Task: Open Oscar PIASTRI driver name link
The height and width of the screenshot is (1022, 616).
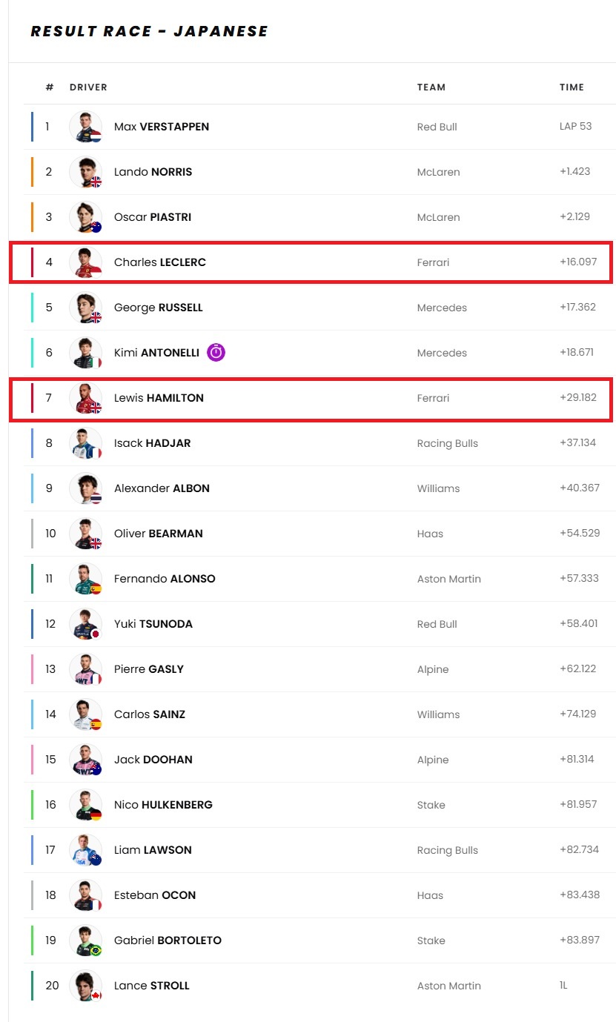Action: (153, 217)
